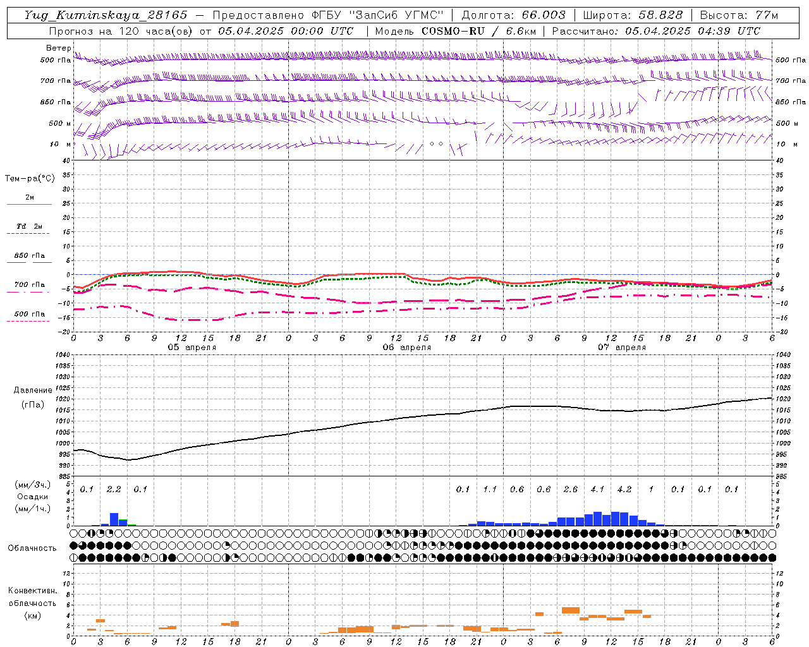This screenshot has height=647, width=809.
Task: Click the 'Облачность' cloud cover panel label
Action: click(x=32, y=548)
